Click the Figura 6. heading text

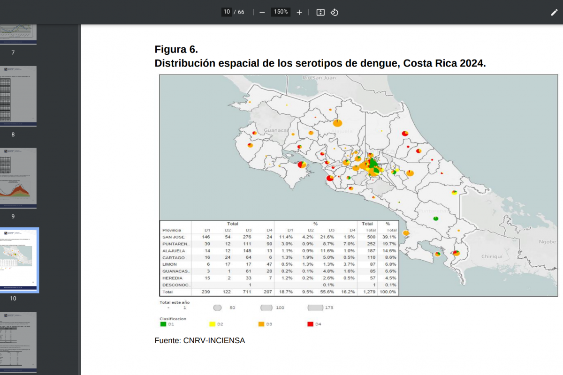pyautogui.click(x=176, y=50)
